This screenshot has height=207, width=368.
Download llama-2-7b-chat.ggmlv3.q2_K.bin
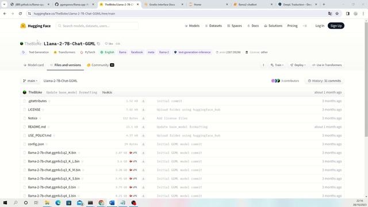(143, 153)
